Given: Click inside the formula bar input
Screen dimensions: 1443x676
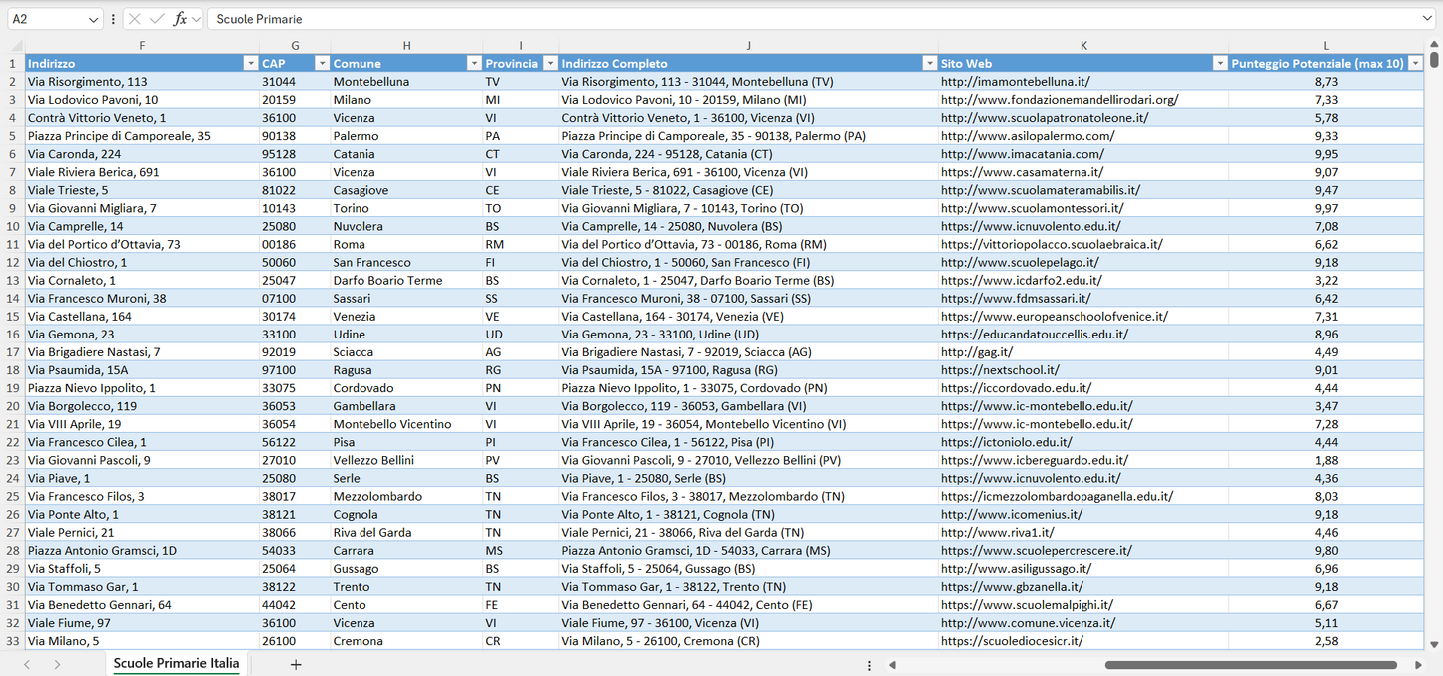Looking at the screenshot, I should coord(599,18).
